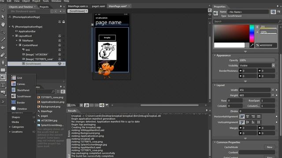This screenshot has width=282, height=158.
Task: Select the Pen tool
Action: [x=3, y=62]
